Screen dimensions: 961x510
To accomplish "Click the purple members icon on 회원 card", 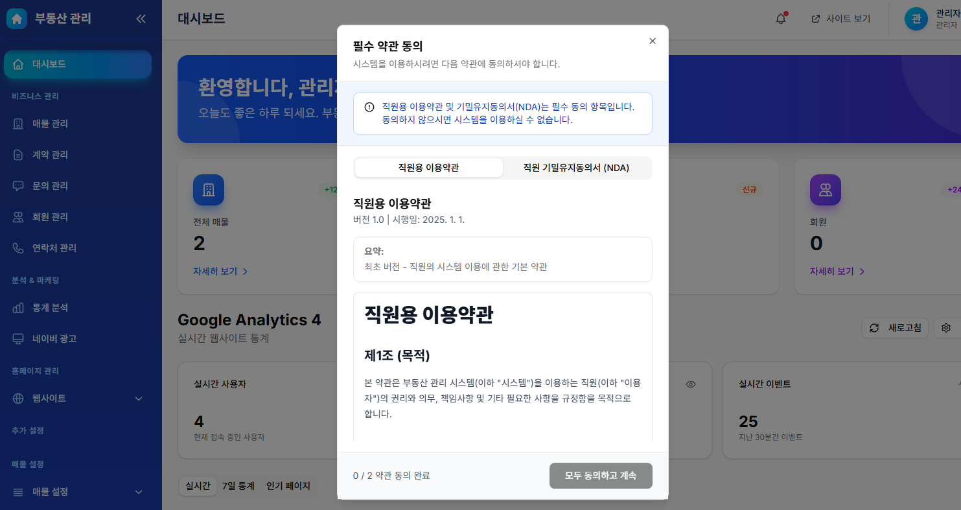I will [825, 190].
